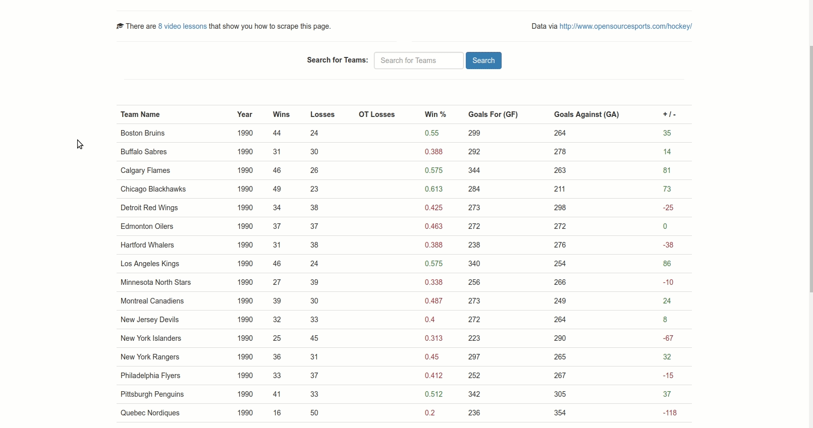This screenshot has width=813, height=428.
Task: Click Minnesota North Stars win percentage 0.338
Action: (434, 282)
